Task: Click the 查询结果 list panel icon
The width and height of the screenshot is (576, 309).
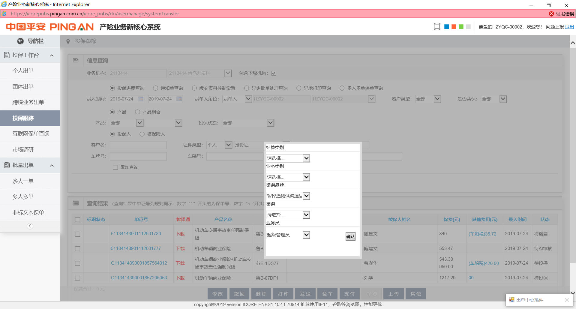Action: [76, 203]
